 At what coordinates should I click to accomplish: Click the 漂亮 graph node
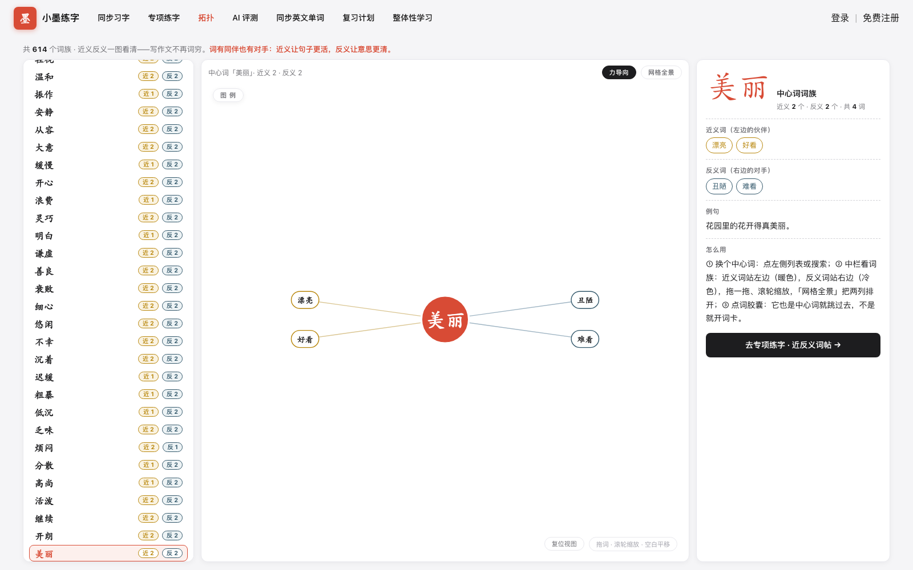(305, 300)
